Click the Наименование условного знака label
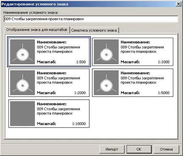 (31, 13)
